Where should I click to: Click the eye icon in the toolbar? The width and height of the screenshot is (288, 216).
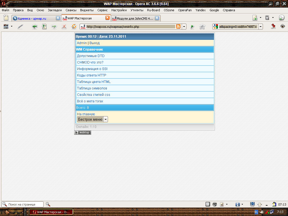(283, 26)
